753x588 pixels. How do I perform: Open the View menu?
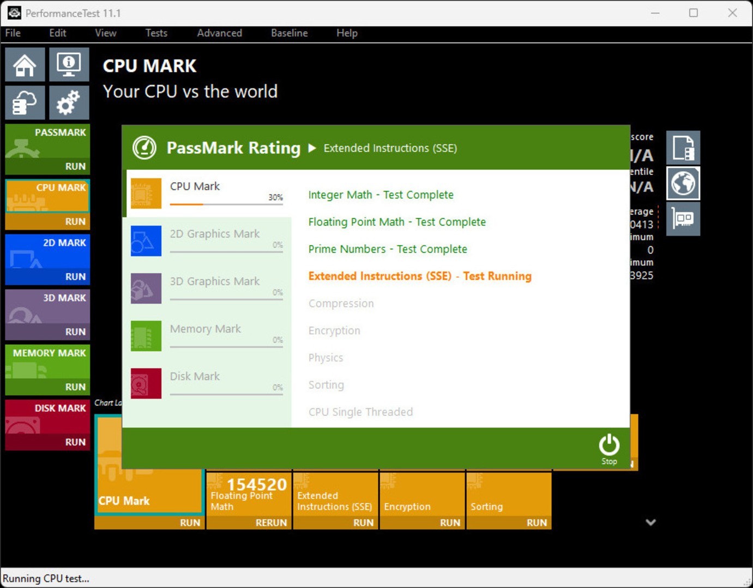click(106, 33)
